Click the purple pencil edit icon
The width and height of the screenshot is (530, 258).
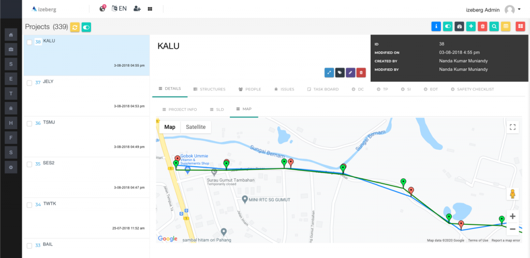(350, 73)
